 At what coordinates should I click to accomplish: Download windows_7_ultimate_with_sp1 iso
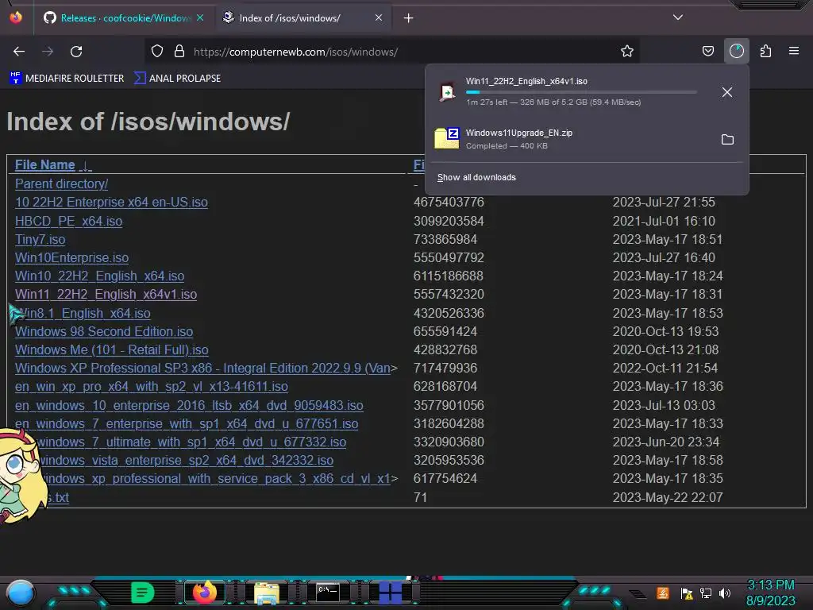click(x=191, y=442)
